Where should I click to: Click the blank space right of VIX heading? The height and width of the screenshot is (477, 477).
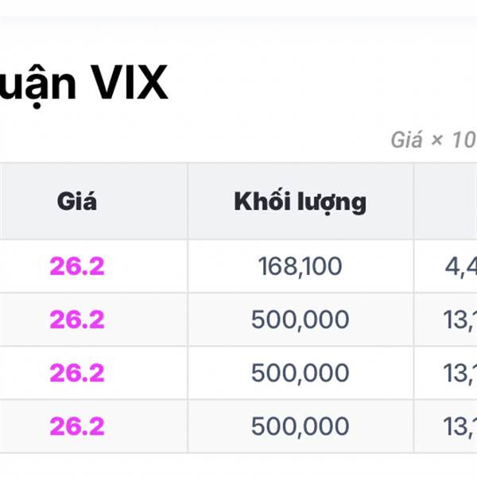[323, 83]
